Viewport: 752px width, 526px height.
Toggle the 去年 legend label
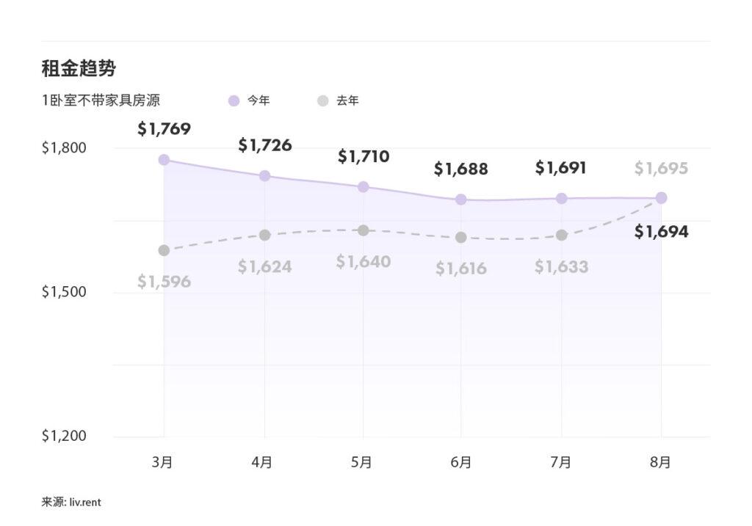(x=347, y=101)
